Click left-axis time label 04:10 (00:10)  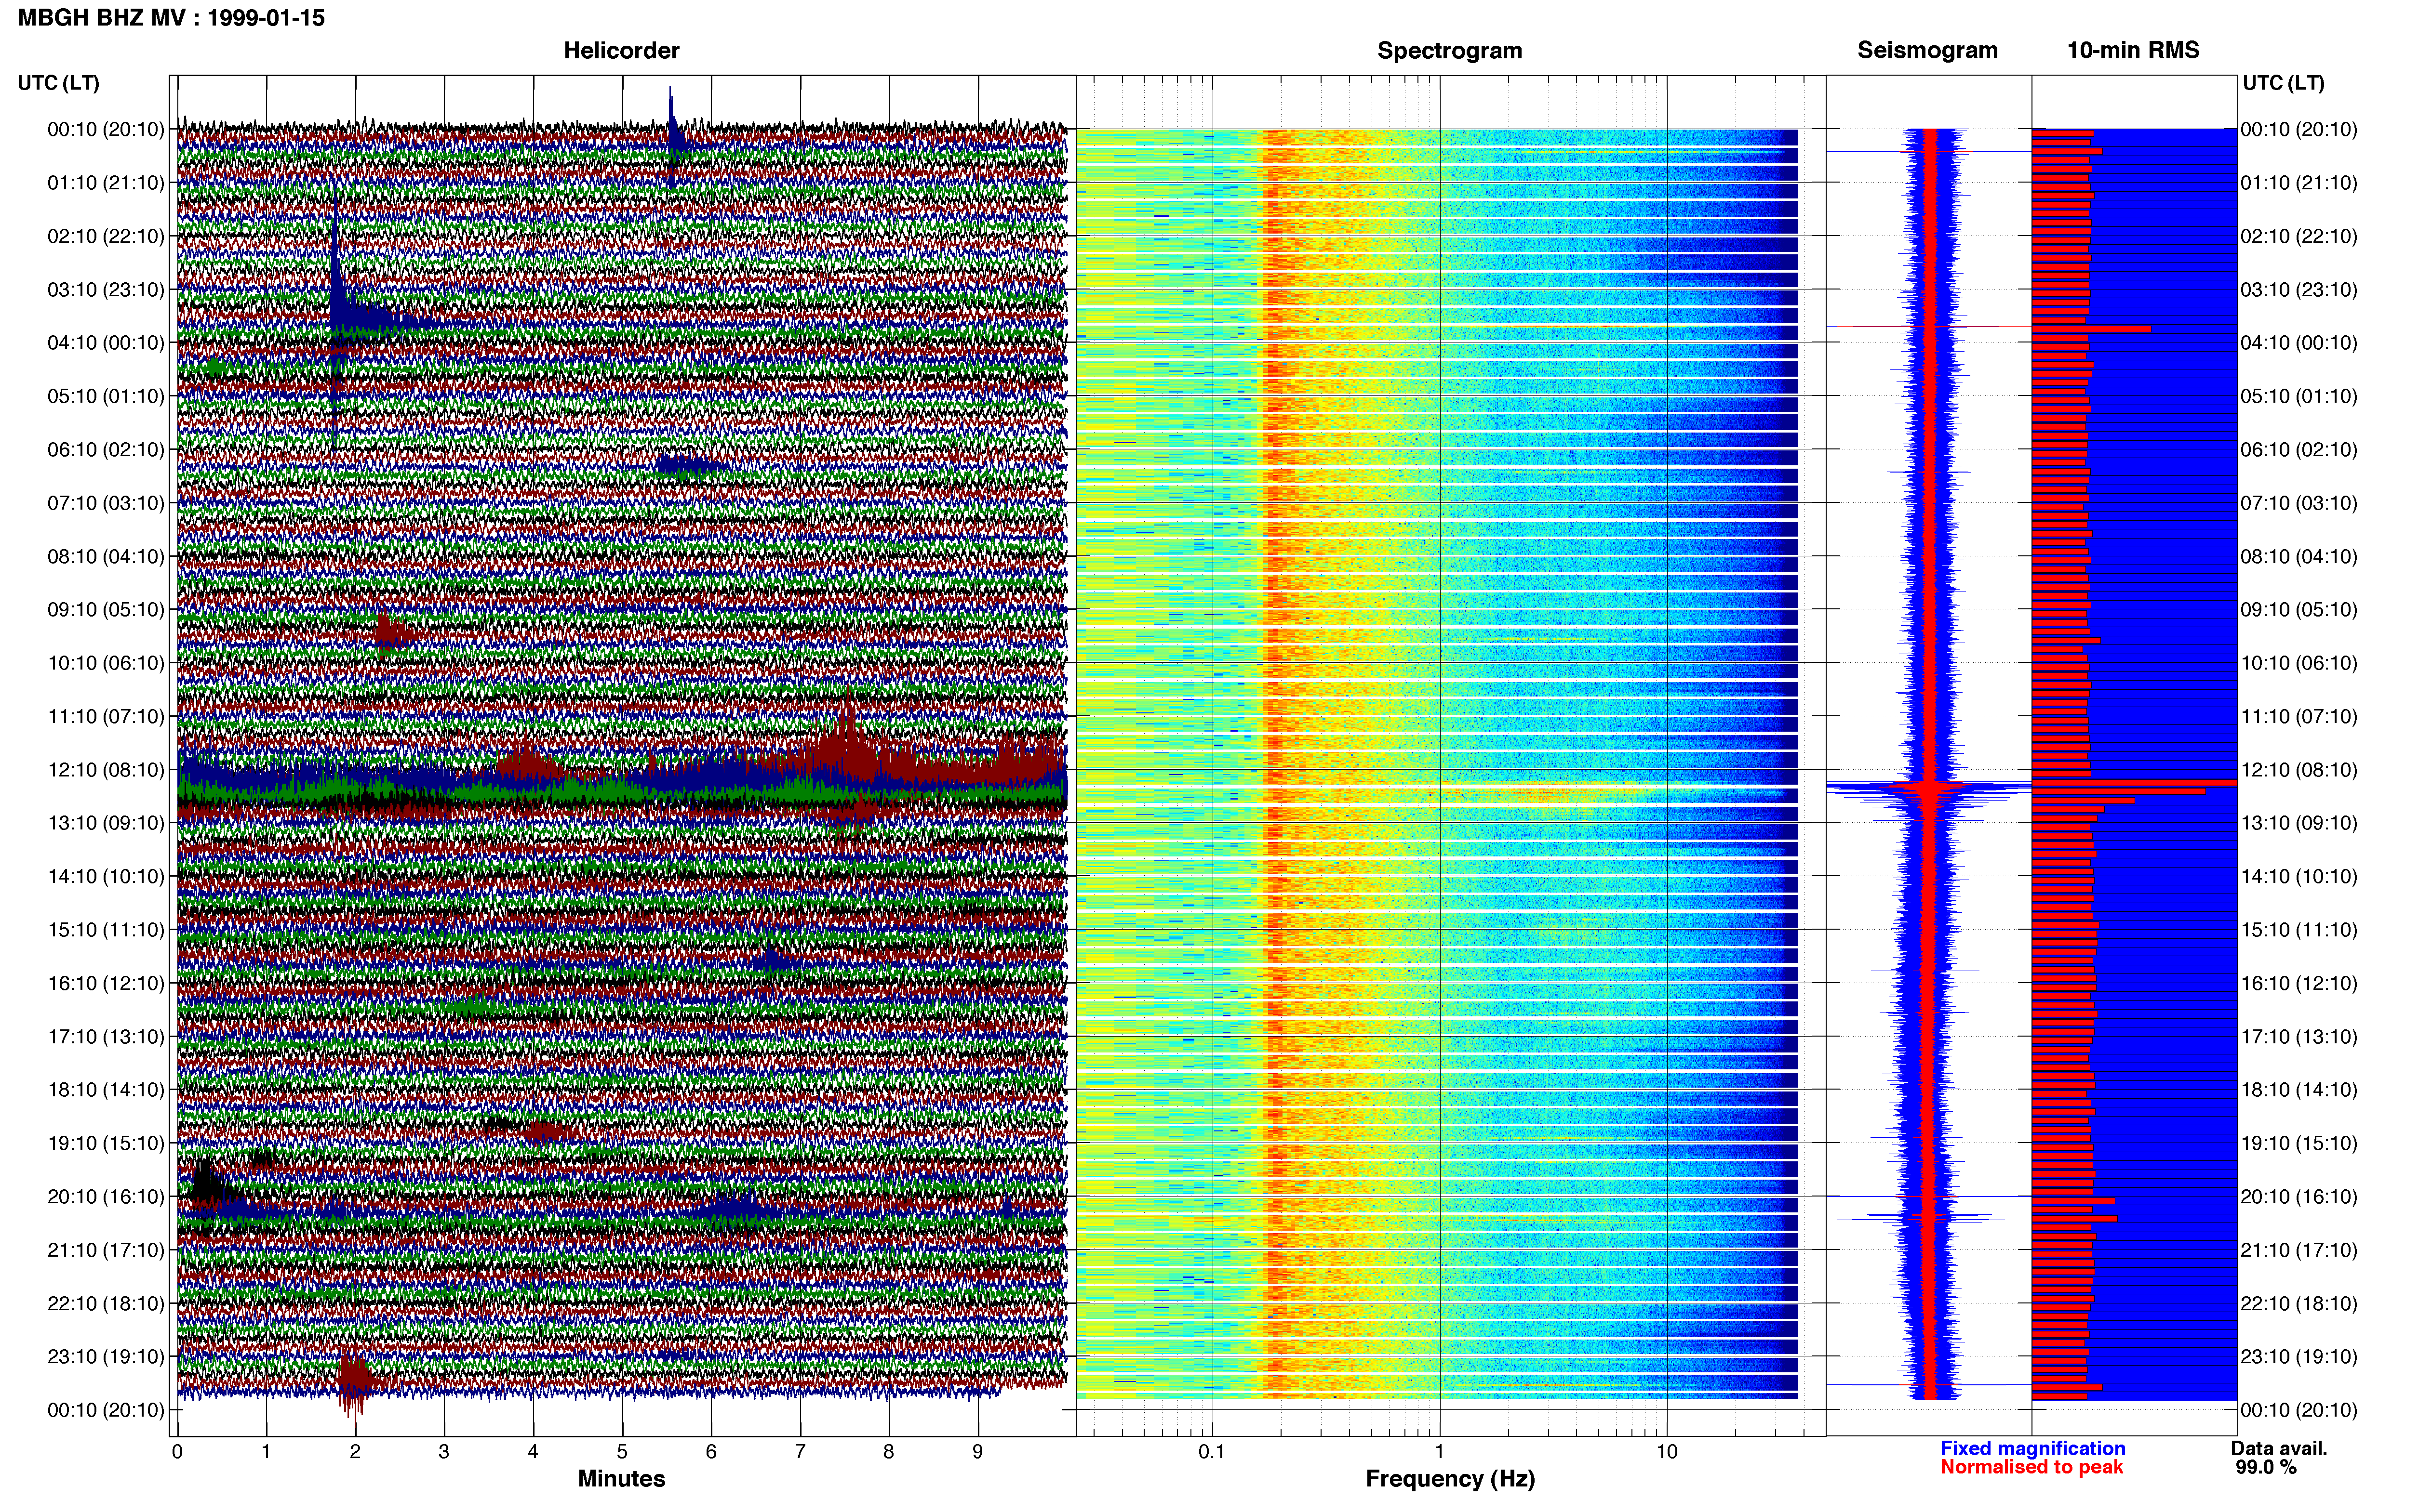coord(106,343)
